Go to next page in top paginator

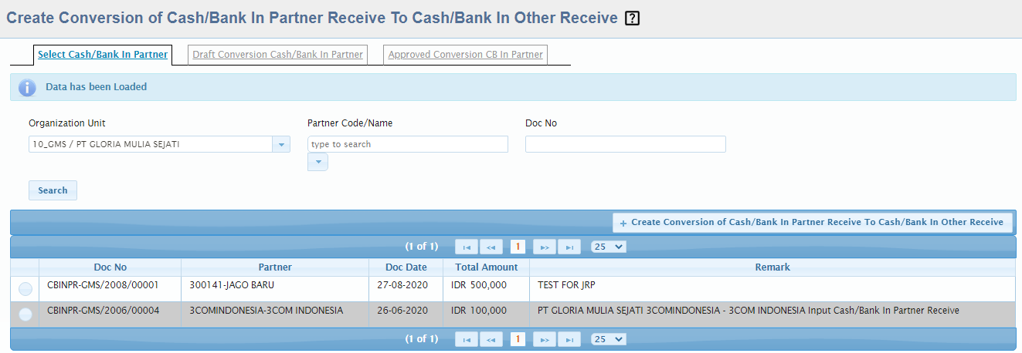(x=544, y=247)
